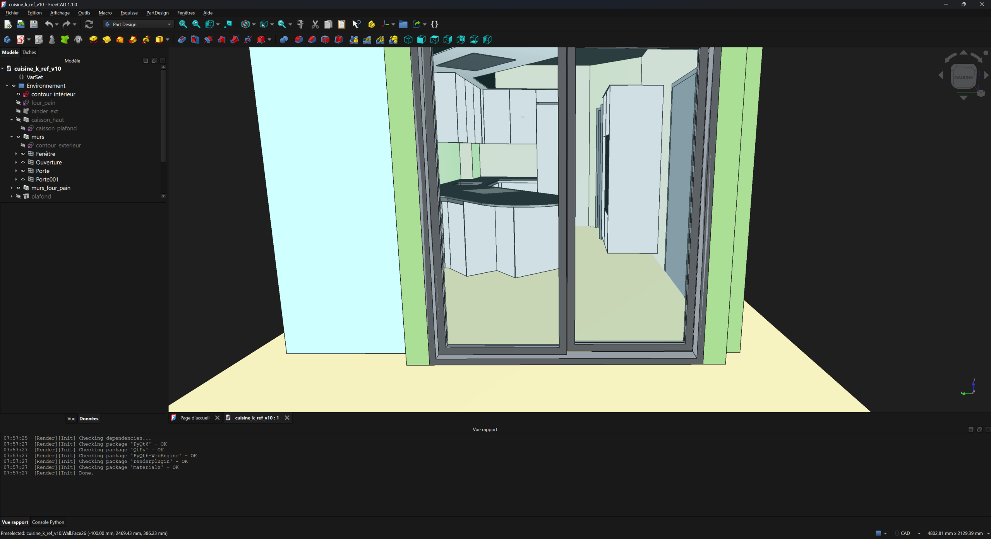Switch to Console Python tab
The width and height of the screenshot is (991, 539).
pos(48,522)
